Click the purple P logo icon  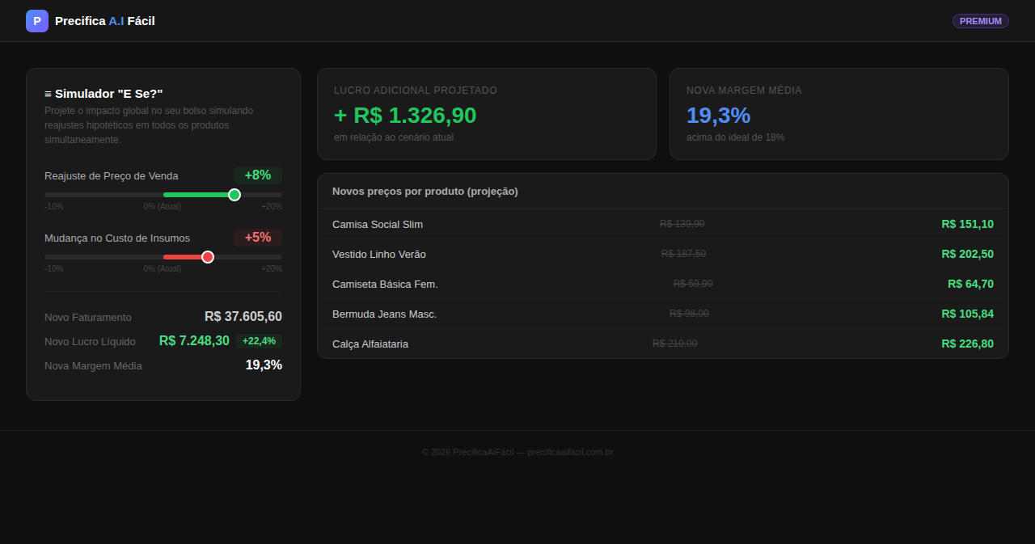pos(37,21)
